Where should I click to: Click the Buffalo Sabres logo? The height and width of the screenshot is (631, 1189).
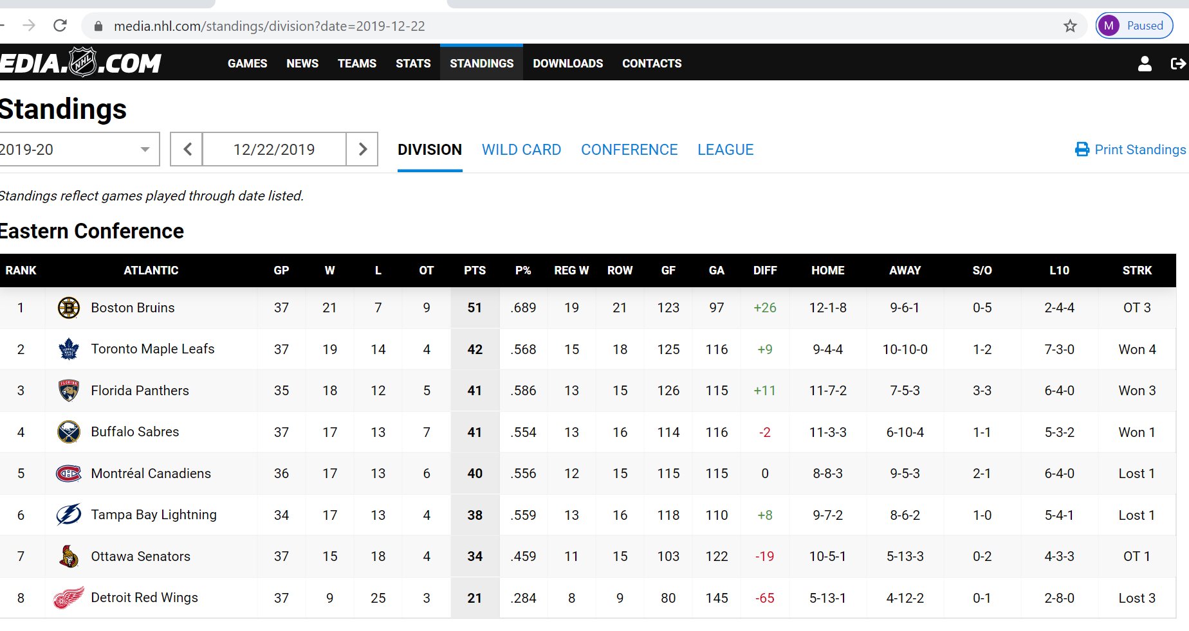click(x=69, y=432)
